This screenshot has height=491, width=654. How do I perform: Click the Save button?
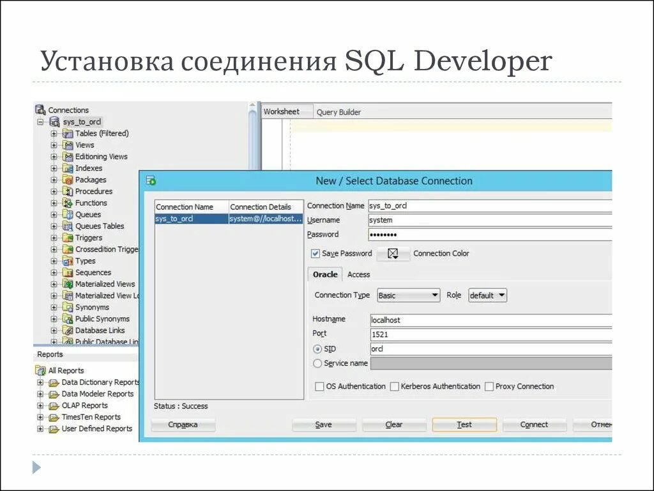(324, 425)
